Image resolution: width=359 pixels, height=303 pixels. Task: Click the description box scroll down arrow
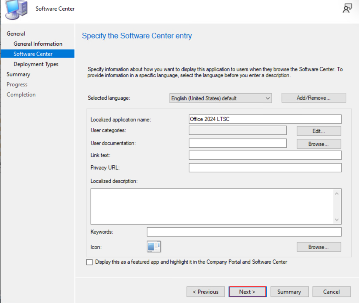coord(337,219)
